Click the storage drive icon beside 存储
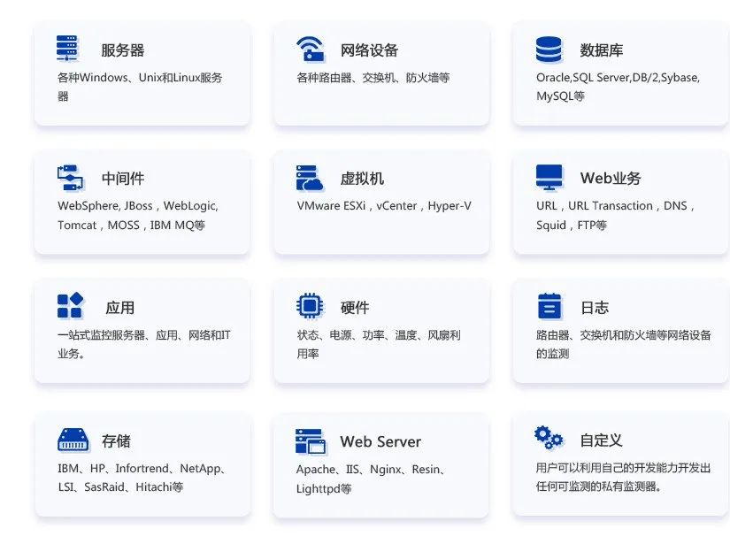The width and height of the screenshot is (730, 559). (73, 440)
